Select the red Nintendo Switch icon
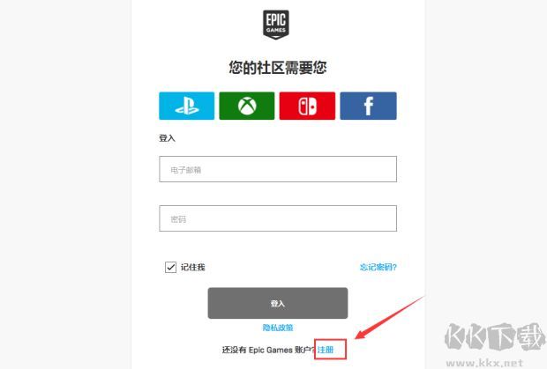This screenshot has height=369, width=547. 307,106
